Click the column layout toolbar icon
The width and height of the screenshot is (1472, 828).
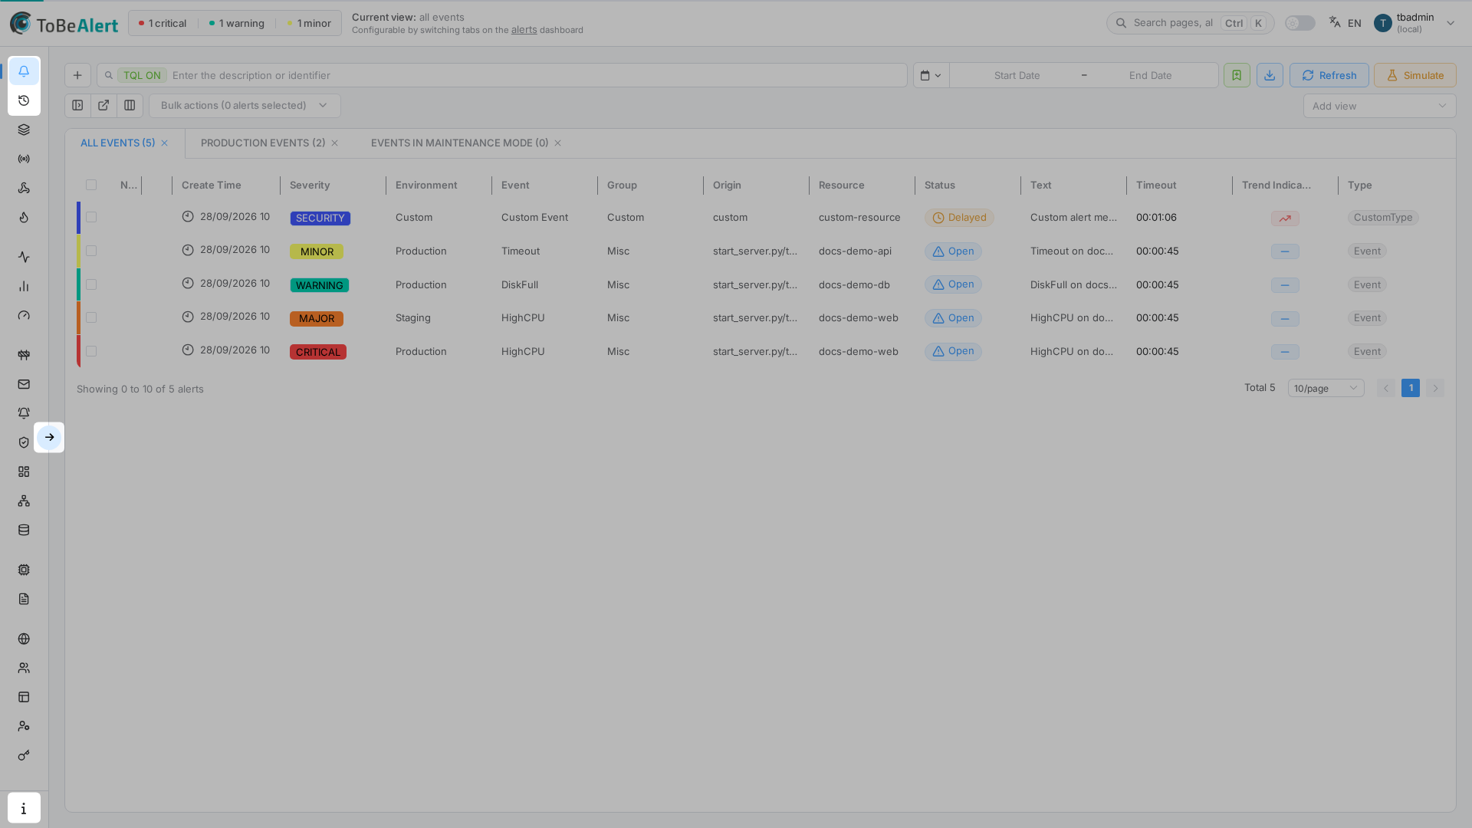(x=130, y=105)
